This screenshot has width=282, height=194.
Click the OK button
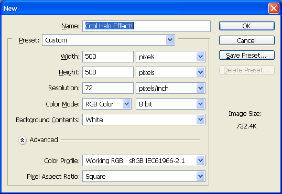[247, 26]
